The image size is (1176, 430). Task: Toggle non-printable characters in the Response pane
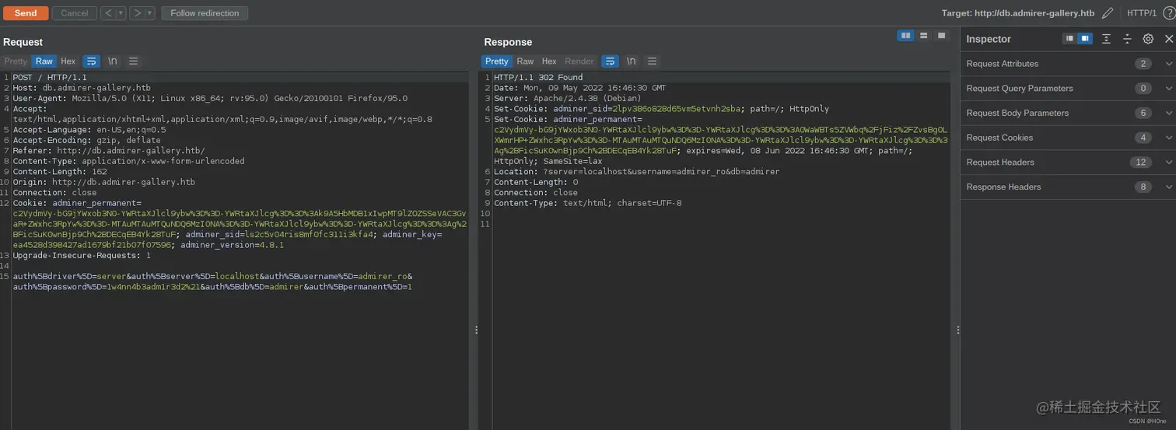coord(632,61)
